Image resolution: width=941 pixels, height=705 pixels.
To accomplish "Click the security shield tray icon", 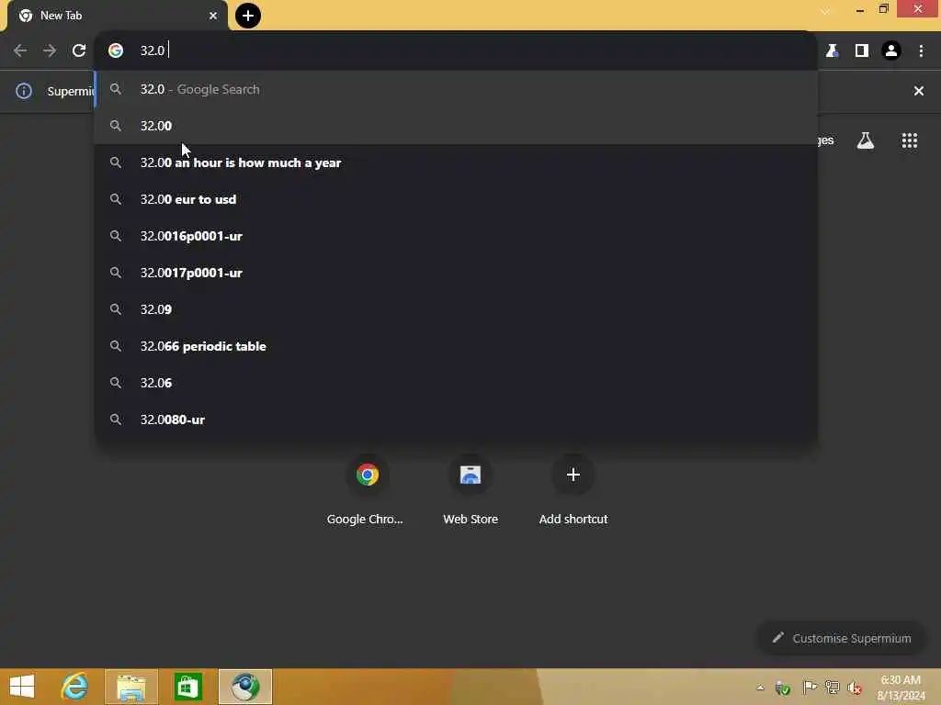I will [783, 688].
